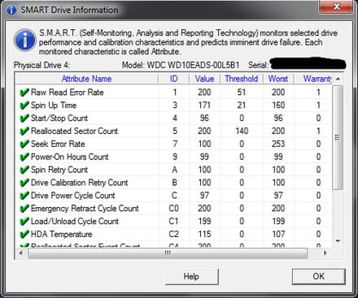Click the Threshold column header
This screenshot has height=298, width=358.
coord(242,79)
